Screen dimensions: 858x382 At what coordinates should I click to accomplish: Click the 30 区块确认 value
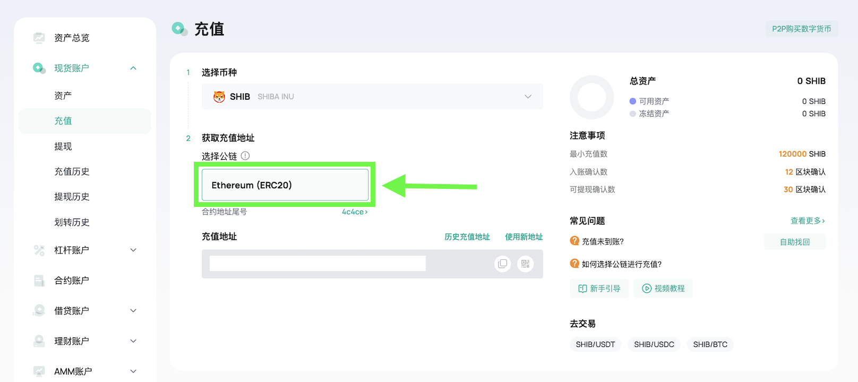pyautogui.click(x=805, y=189)
